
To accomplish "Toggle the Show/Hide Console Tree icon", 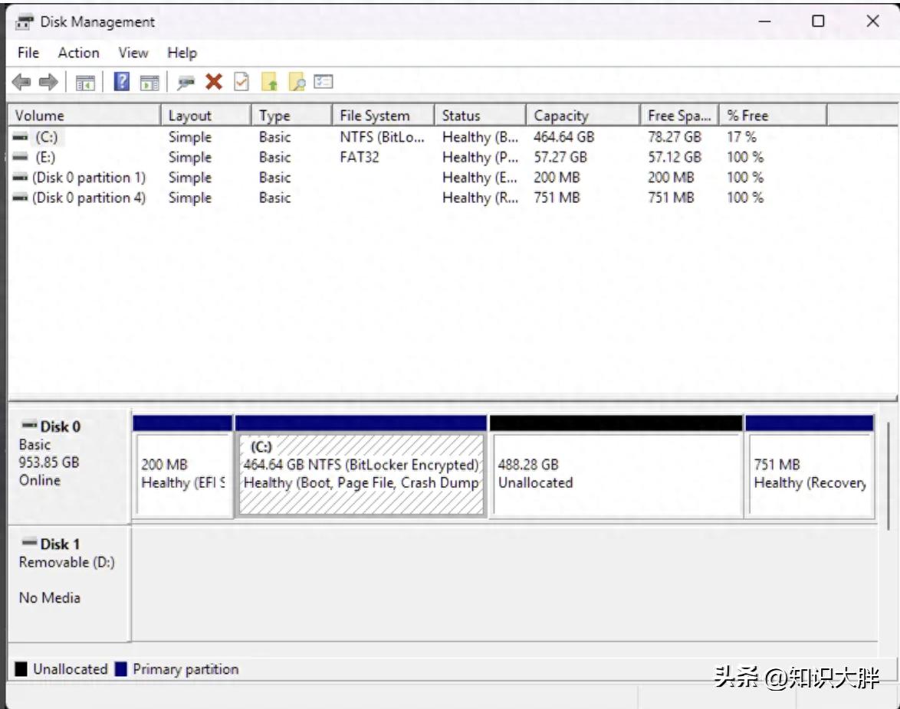I will point(85,83).
